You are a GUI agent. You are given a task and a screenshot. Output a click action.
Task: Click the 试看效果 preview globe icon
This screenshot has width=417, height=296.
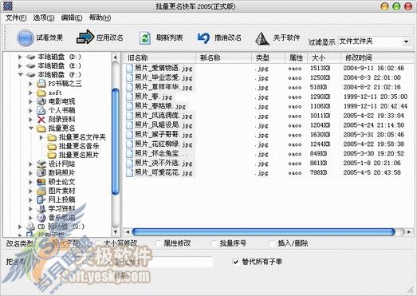tap(25, 37)
